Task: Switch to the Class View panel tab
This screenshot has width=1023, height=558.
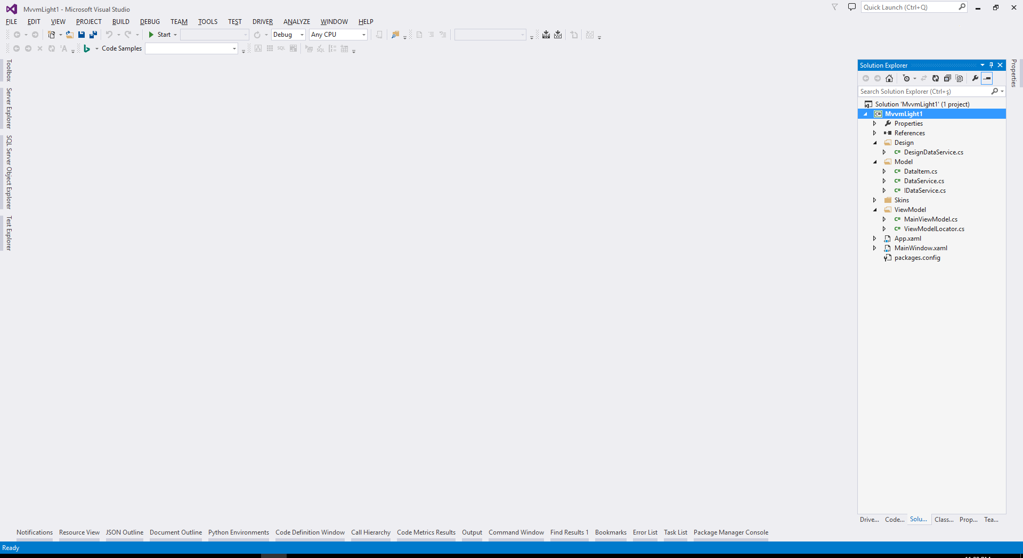Action: pos(944,520)
